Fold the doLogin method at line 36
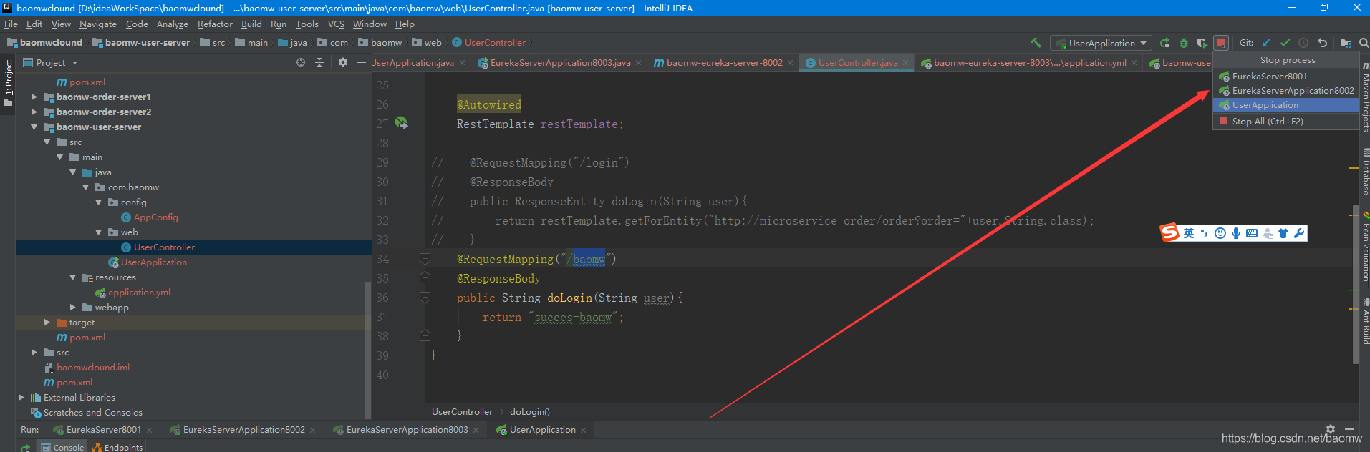Image resolution: width=1370 pixels, height=452 pixels. [x=425, y=297]
